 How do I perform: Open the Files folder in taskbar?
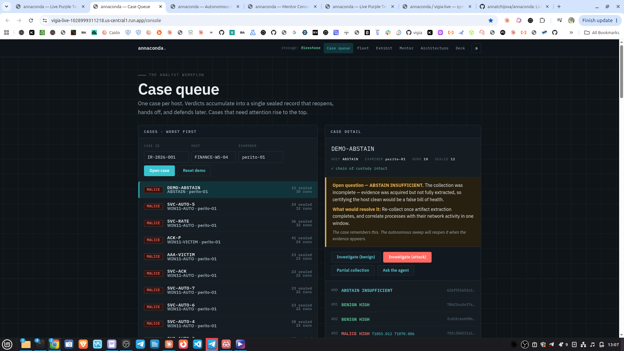point(26,344)
